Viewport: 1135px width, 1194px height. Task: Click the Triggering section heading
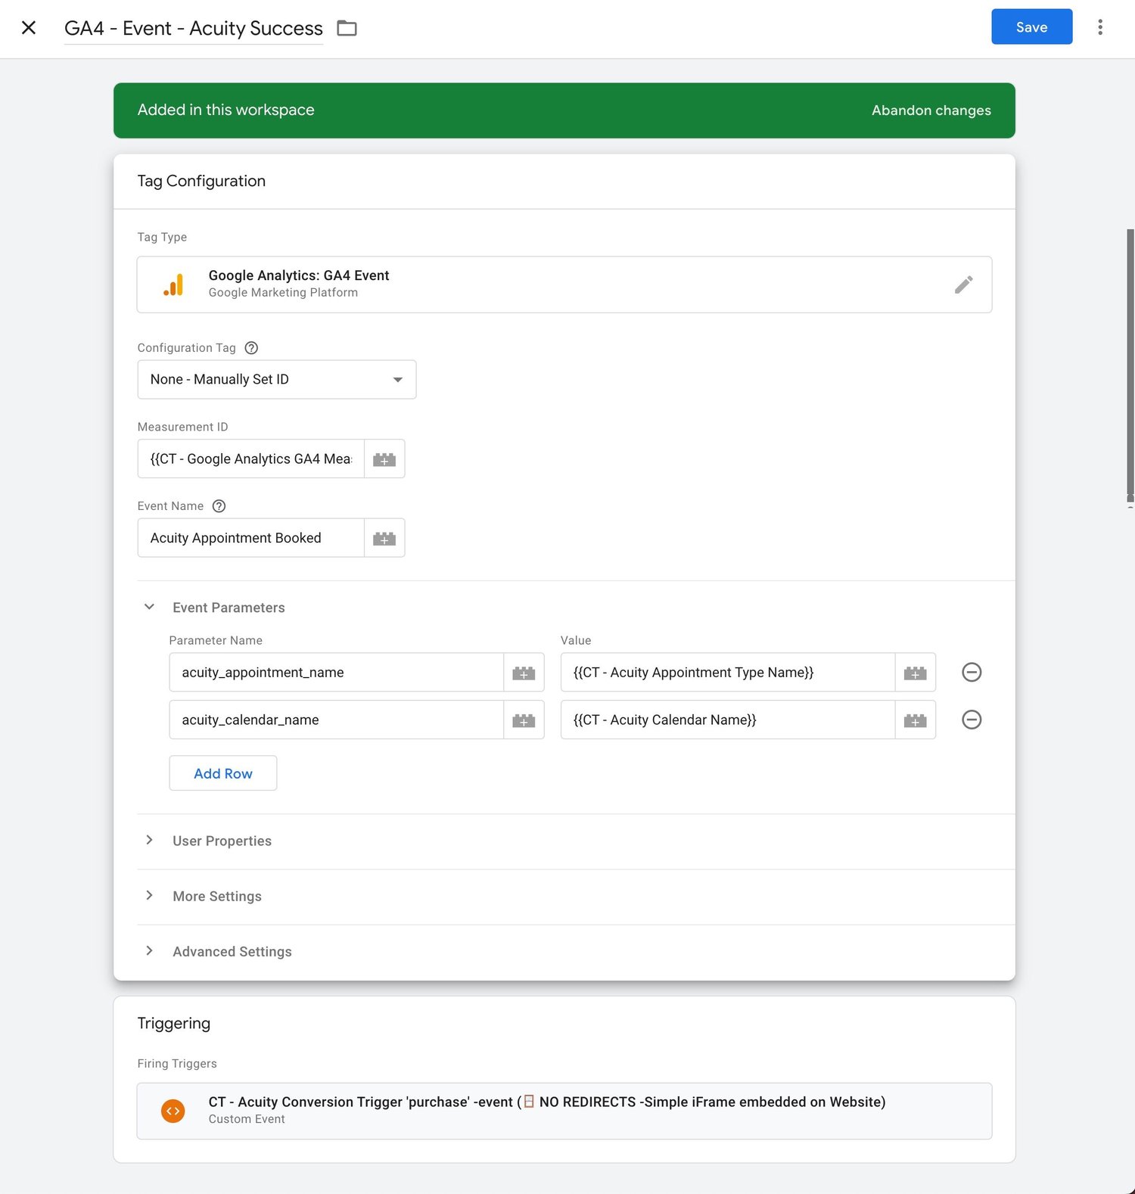pyautogui.click(x=174, y=1023)
